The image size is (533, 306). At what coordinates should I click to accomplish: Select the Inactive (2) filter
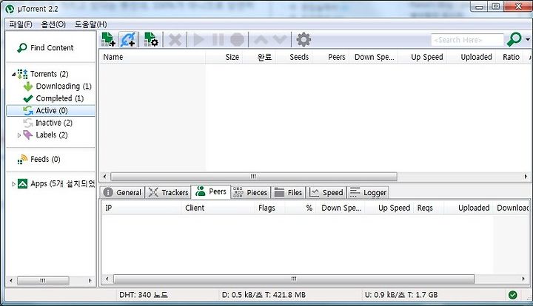pos(48,123)
